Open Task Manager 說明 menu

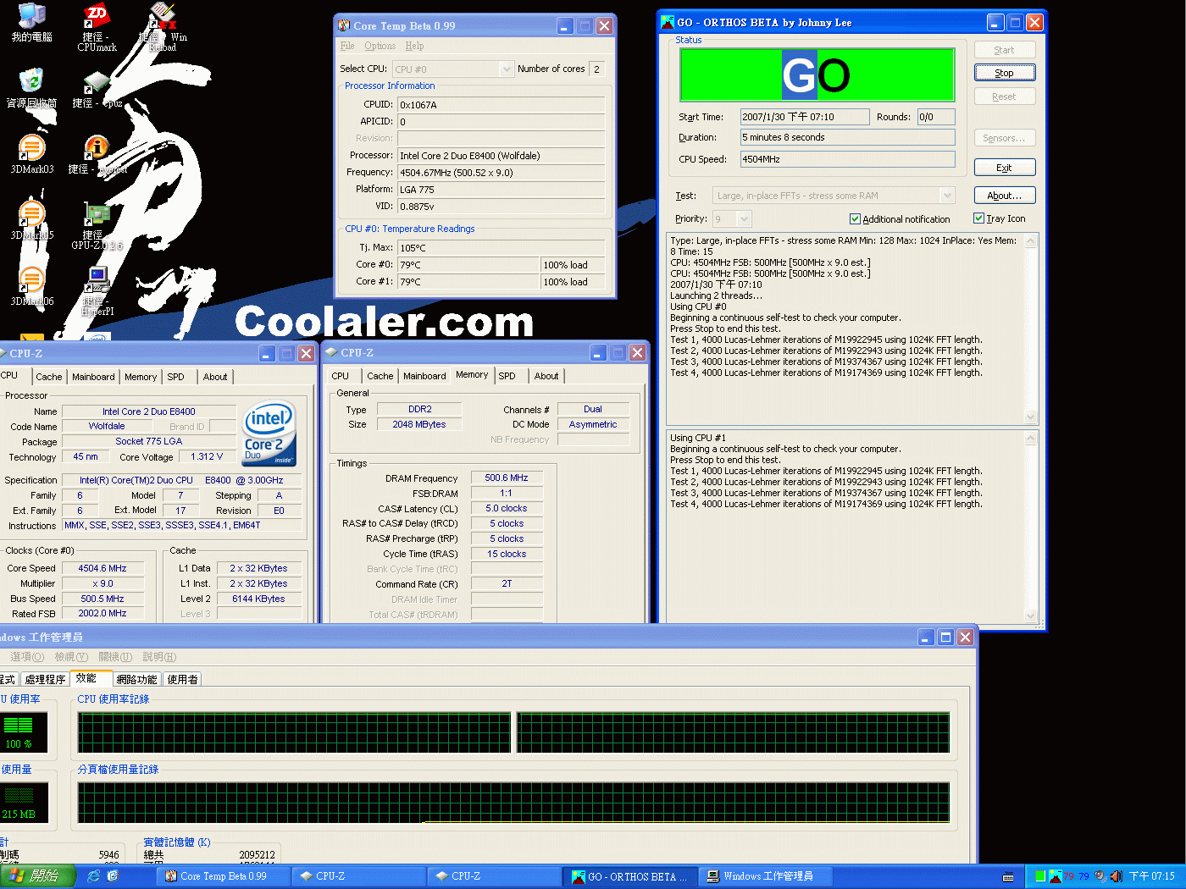click(159, 657)
